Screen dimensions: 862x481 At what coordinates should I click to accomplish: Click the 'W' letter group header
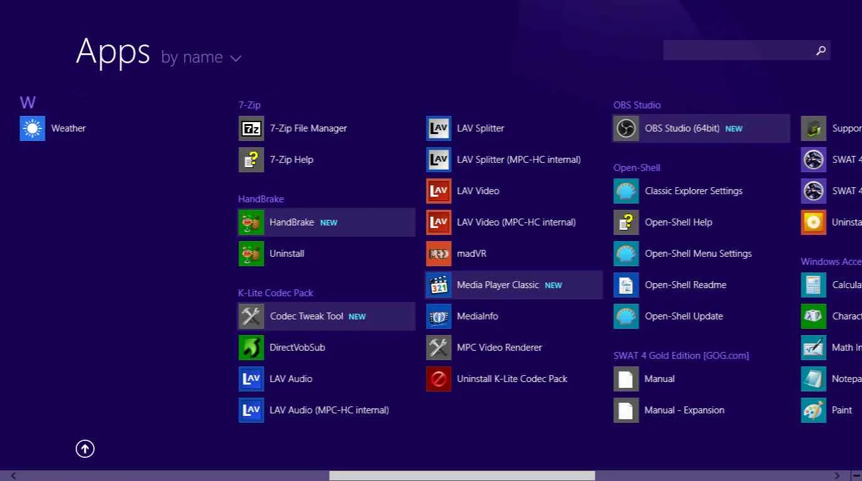coord(28,103)
